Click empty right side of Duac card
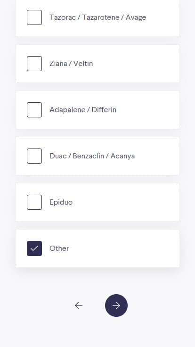195x347 pixels. pyautogui.click(x=159, y=156)
